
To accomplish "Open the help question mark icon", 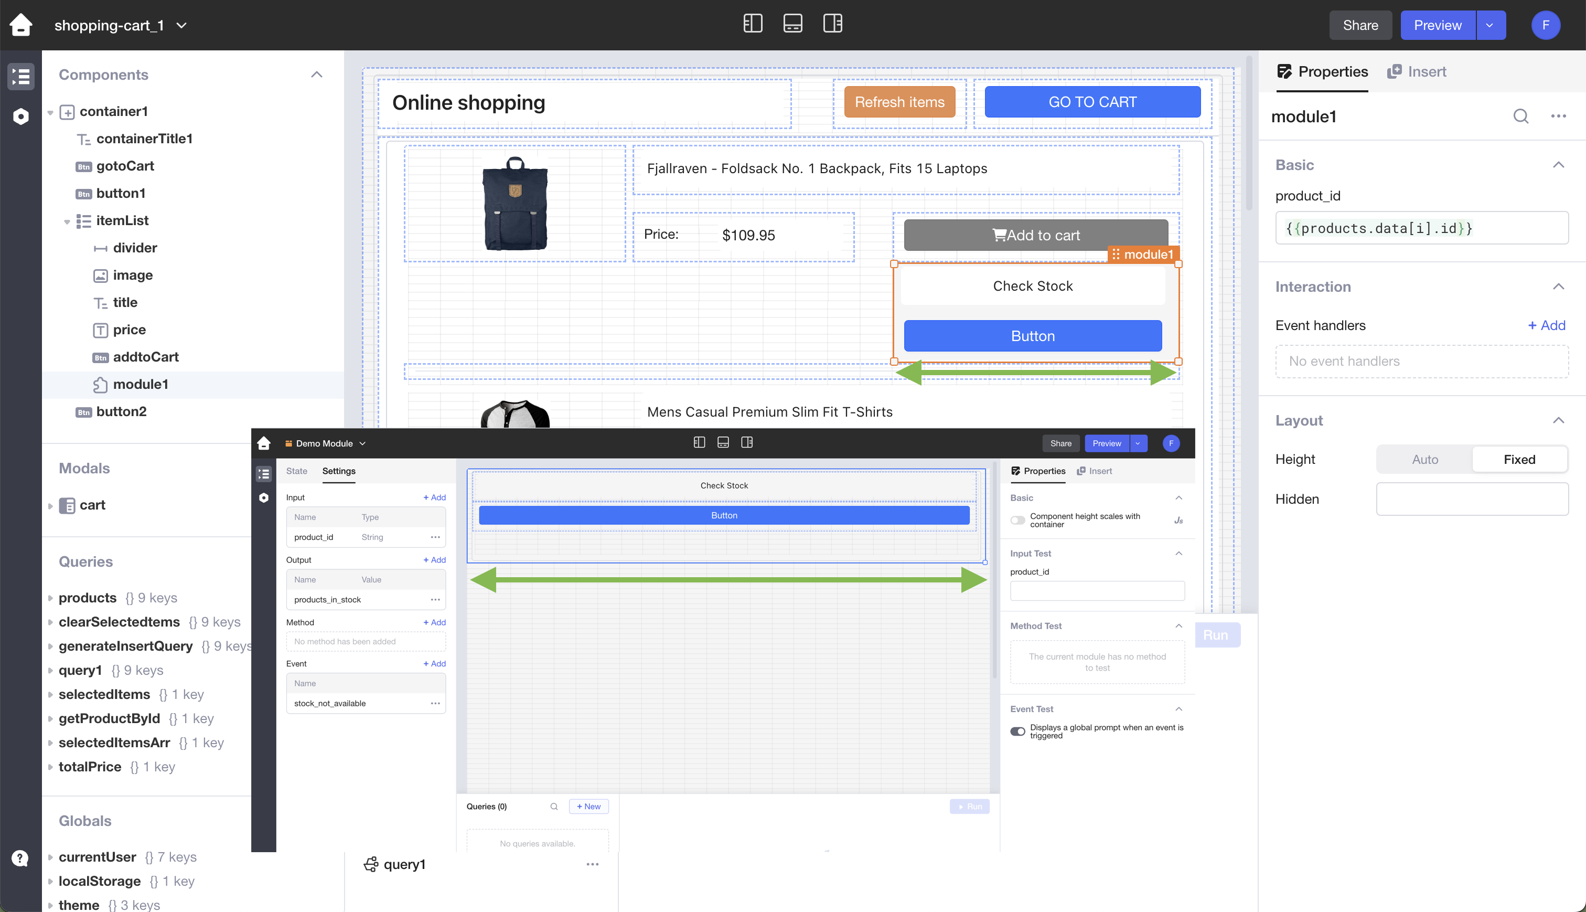I will click(20, 857).
